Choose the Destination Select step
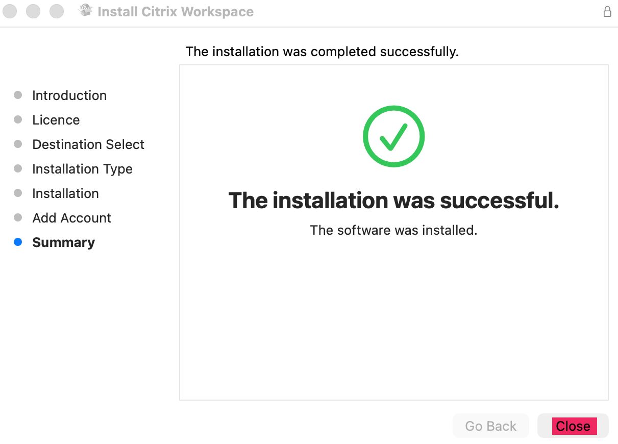The image size is (618, 444). [88, 144]
